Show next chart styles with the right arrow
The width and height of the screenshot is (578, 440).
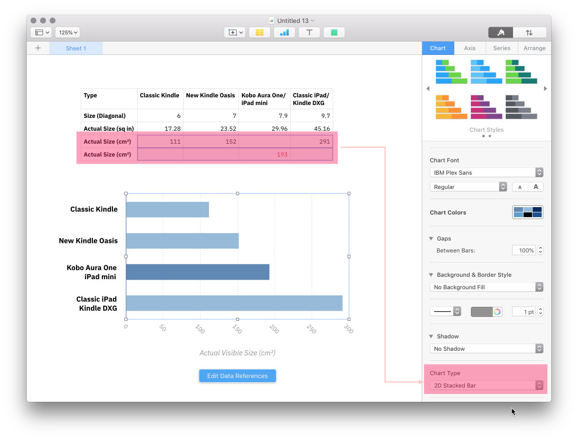coord(545,88)
